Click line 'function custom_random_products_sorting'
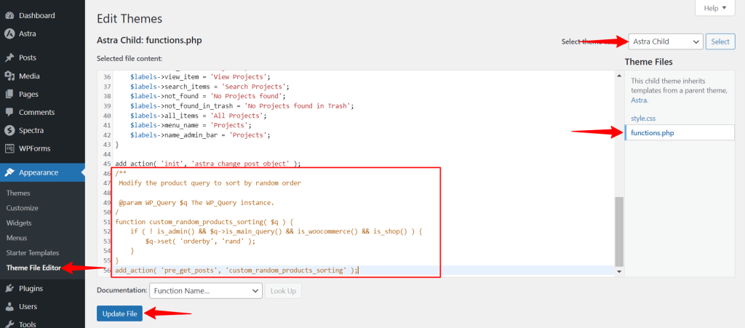The image size is (745, 328). tap(204, 222)
